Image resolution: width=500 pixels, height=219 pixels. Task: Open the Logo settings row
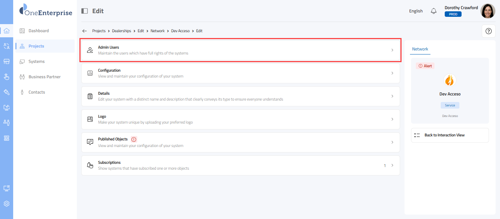pos(240,119)
